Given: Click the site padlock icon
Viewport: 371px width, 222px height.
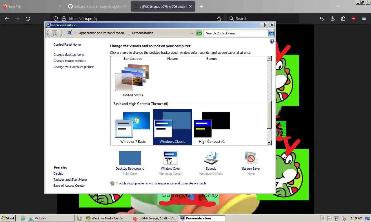Looking at the screenshot, I should click(64, 18).
